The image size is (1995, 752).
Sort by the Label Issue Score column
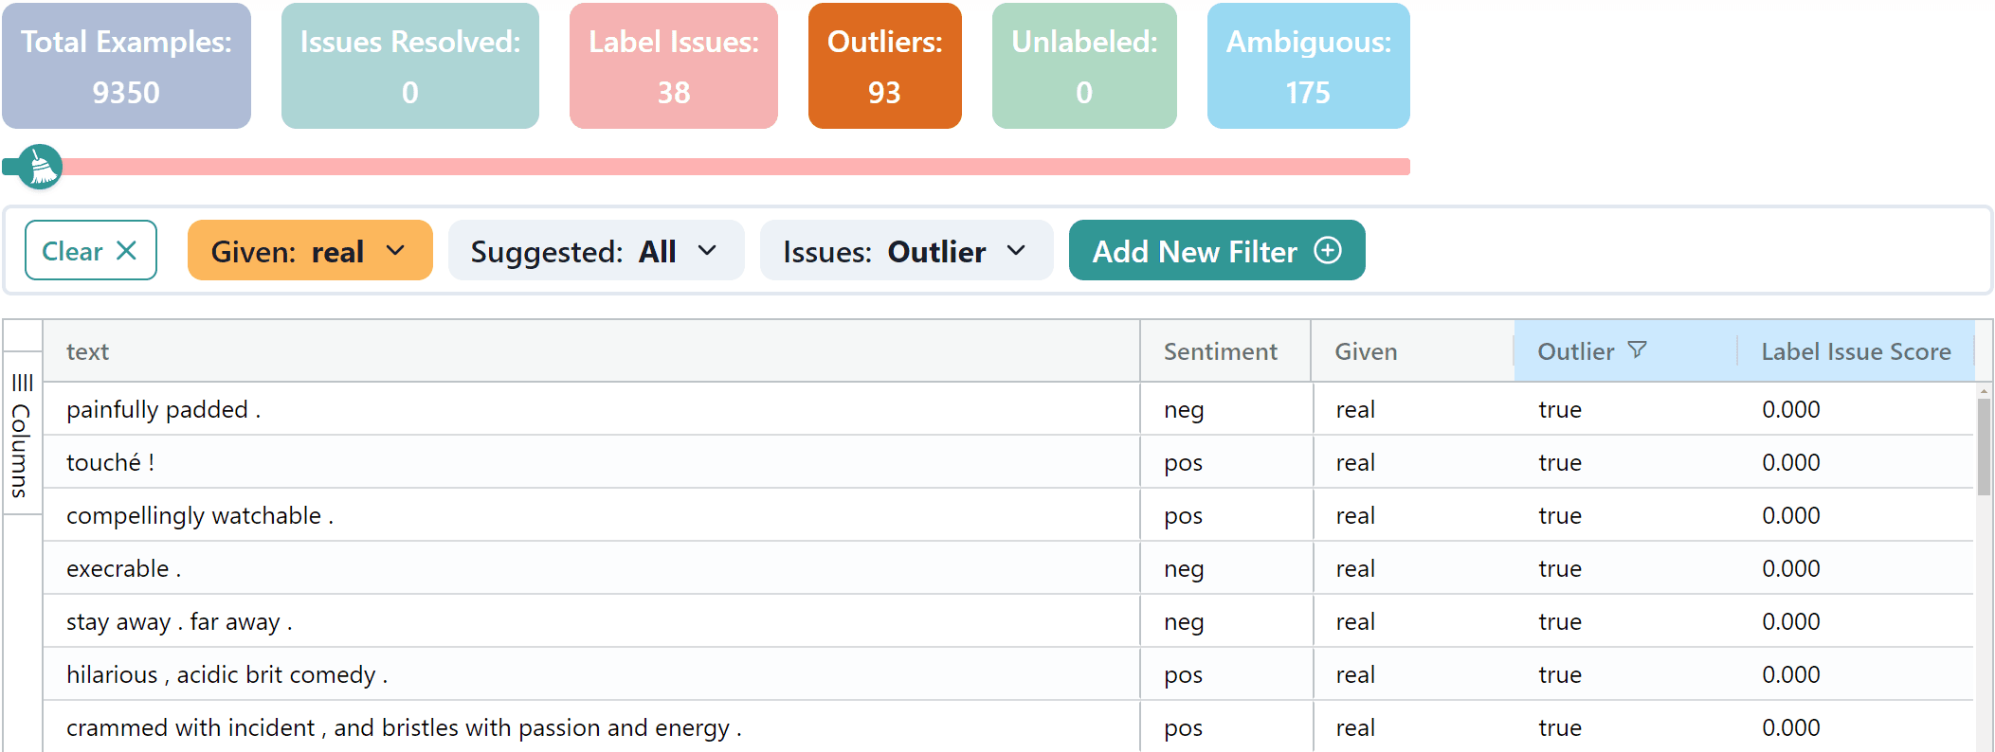(1855, 351)
